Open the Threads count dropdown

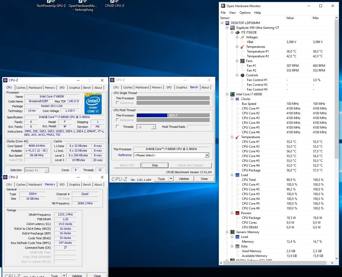[x=153, y=127]
